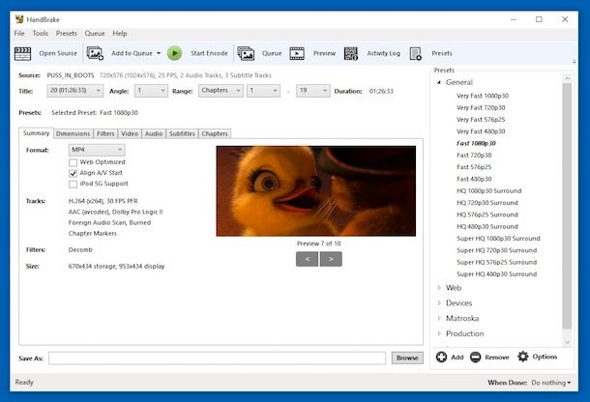The height and width of the screenshot is (402, 590).
Task: Click Activity Log label
Action: coord(383,53)
